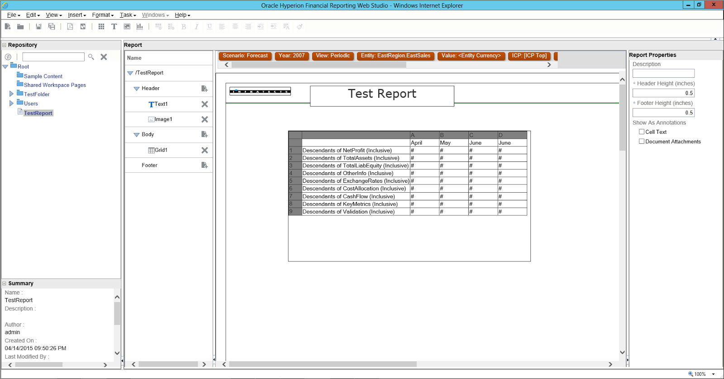Viewport: 724px width, 379px height.
Task: Collapse the Body section
Action: point(136,135)
